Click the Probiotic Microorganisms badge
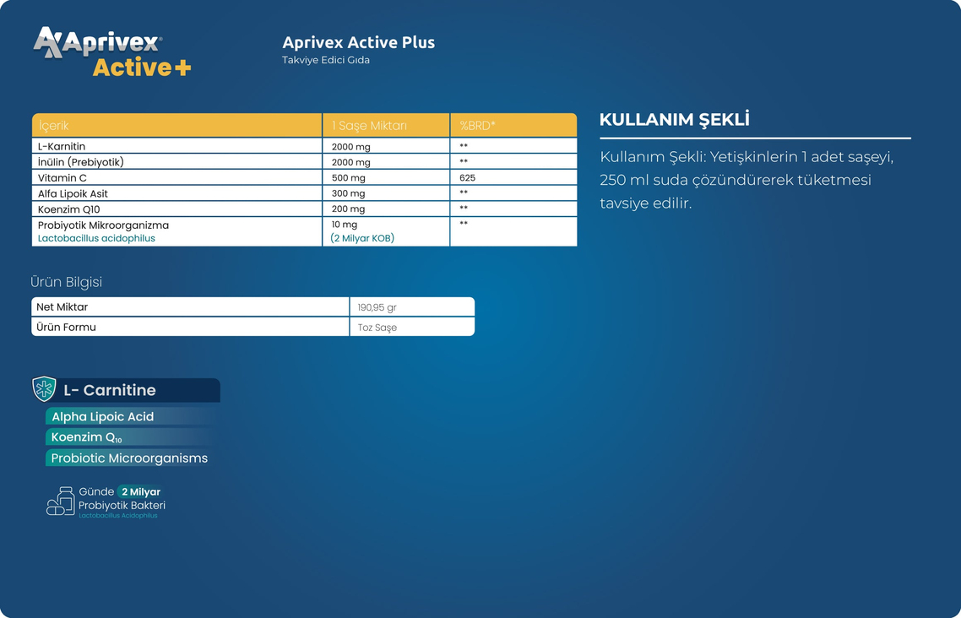This screenshot has width=961, height=618. [x=129, y=458]
